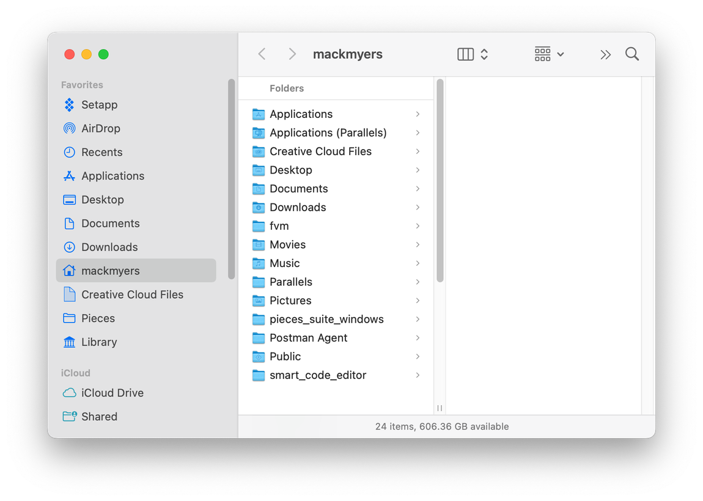Open the Shared folder in the sidebar
The height and width of the screenshot is (501, 703).
pos(99,417)
